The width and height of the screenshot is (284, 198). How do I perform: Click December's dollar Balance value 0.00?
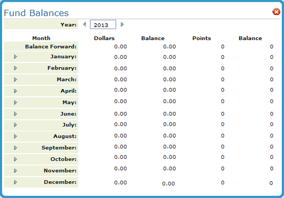coord(168,184)
